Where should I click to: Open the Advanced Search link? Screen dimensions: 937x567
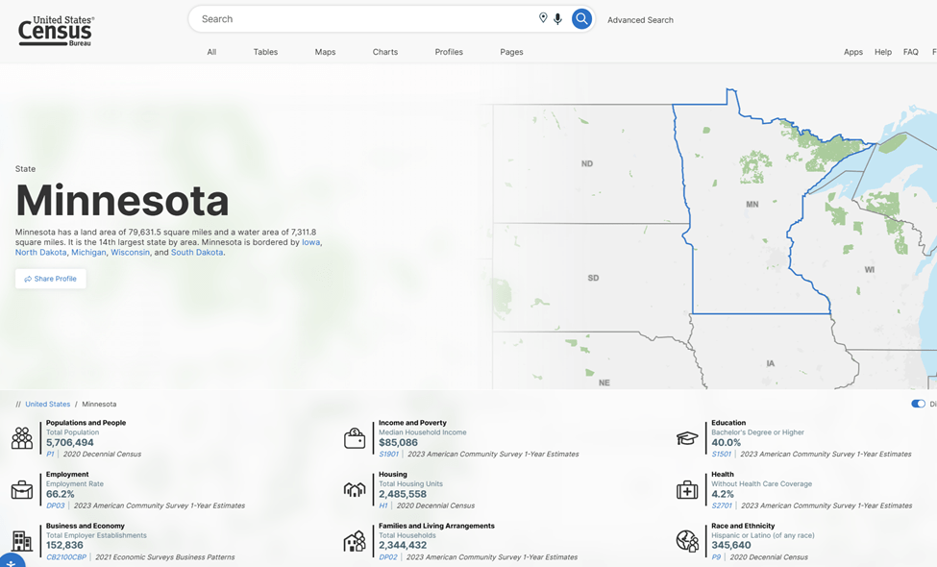click(640, 20)
